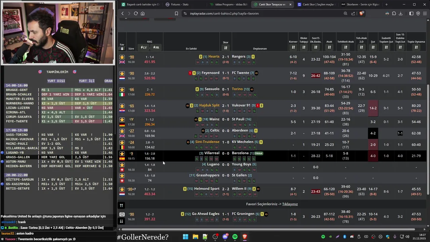Toggle favorite star for Lugano row
This screenshot has width=430, height=242.
pos(122,165)
